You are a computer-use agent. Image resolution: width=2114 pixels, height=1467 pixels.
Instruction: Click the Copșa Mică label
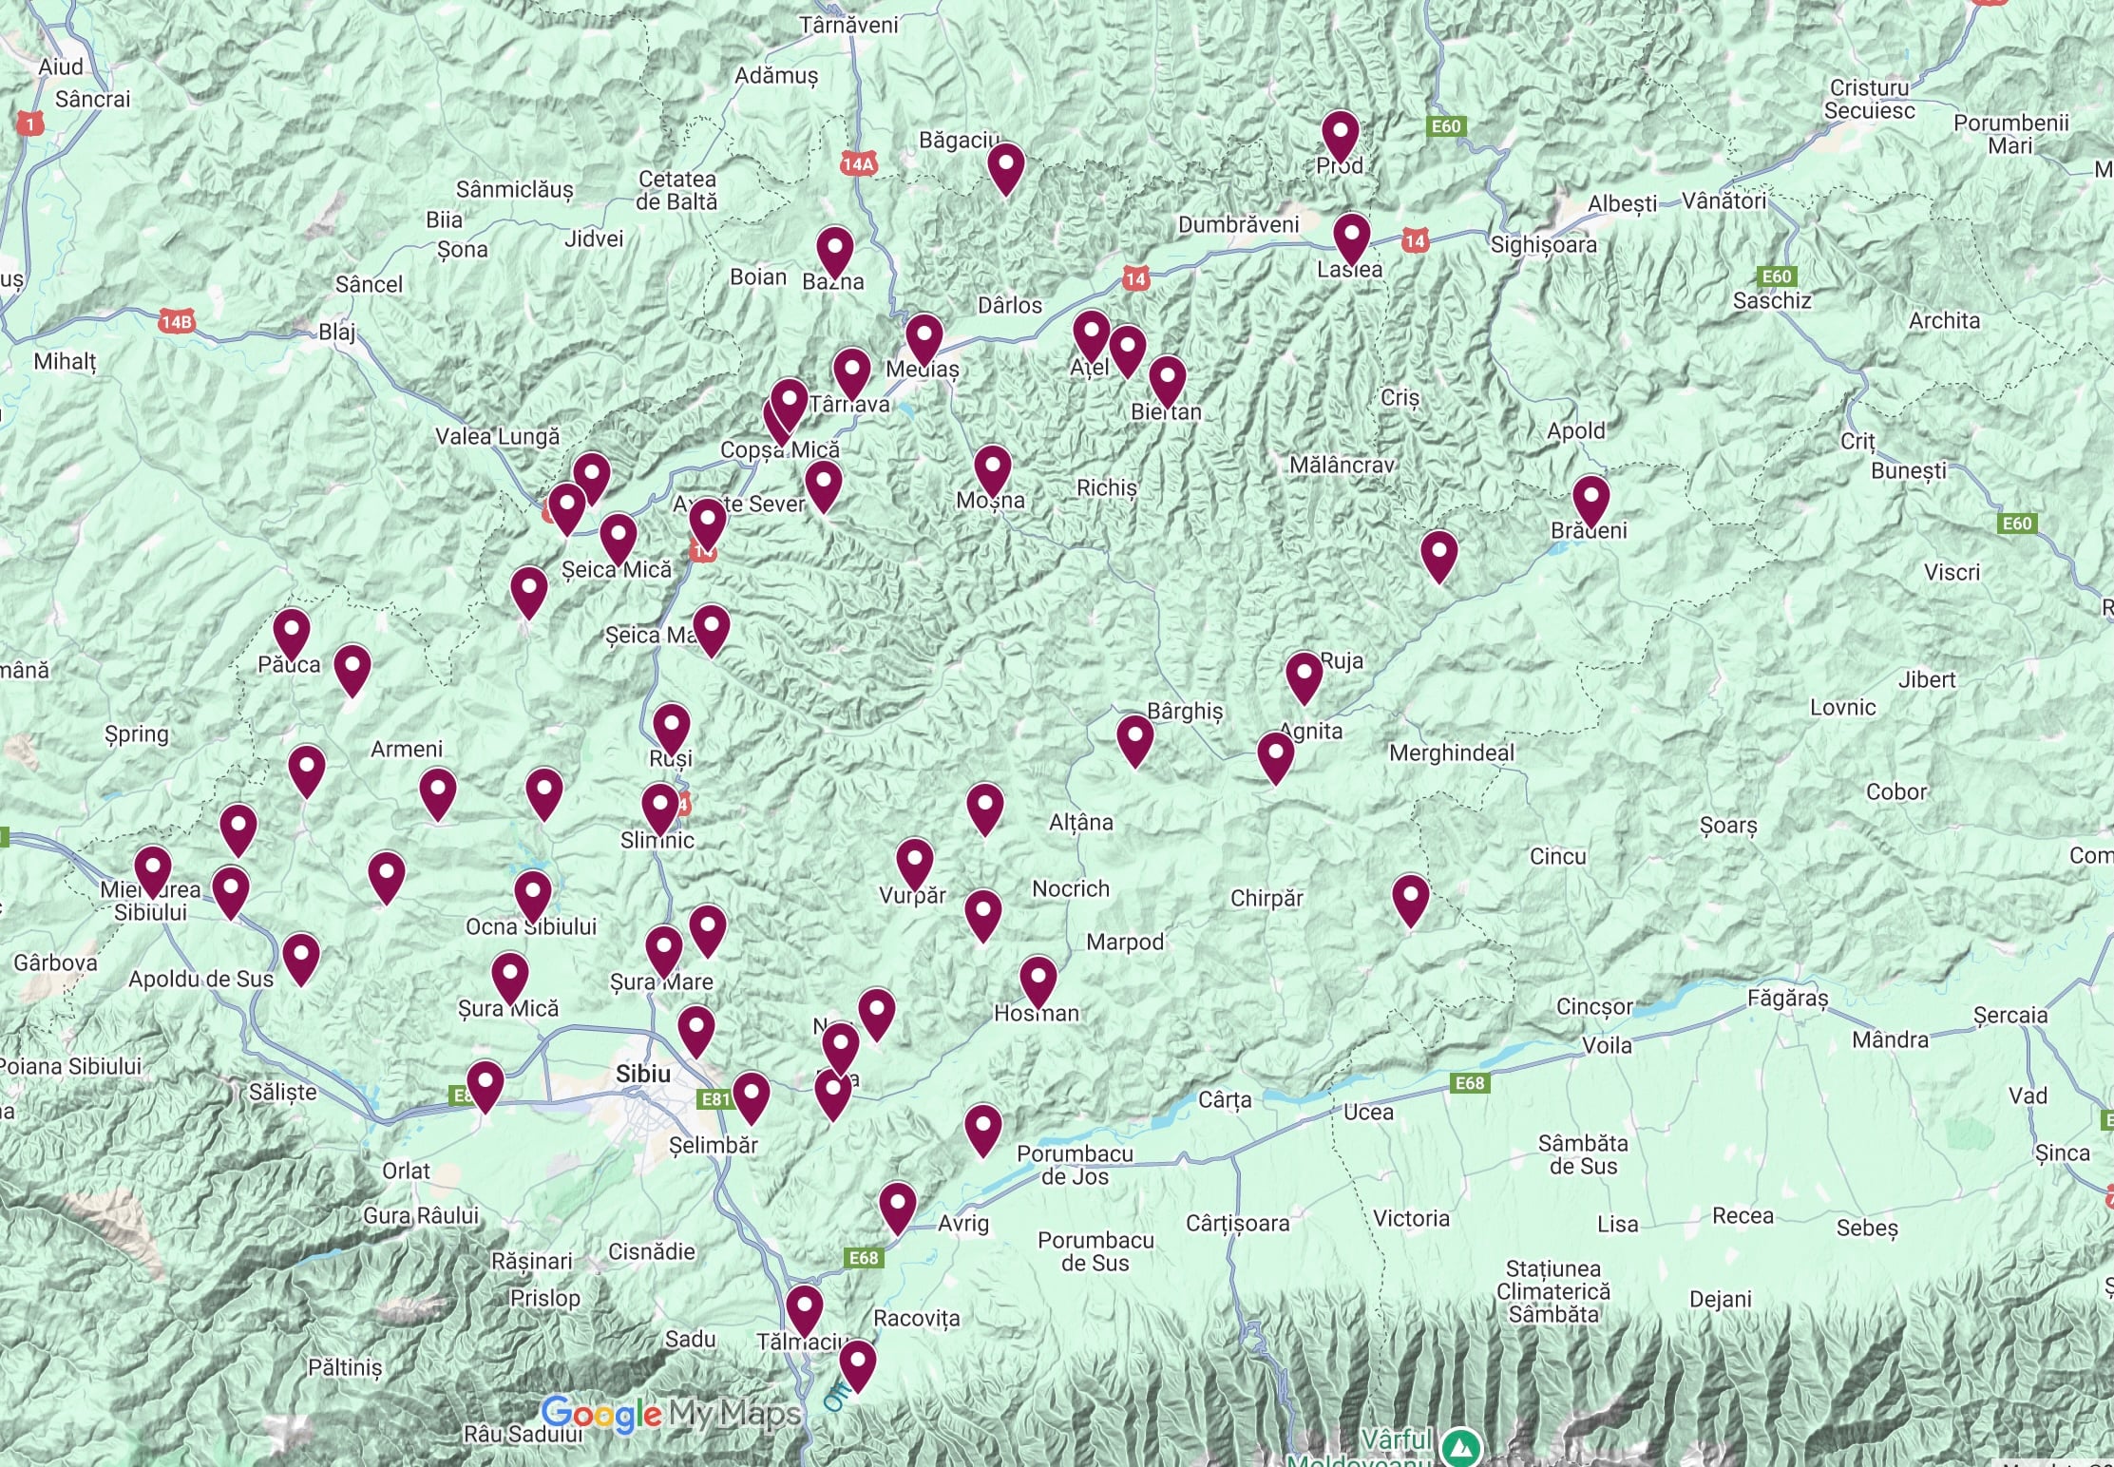780,449
